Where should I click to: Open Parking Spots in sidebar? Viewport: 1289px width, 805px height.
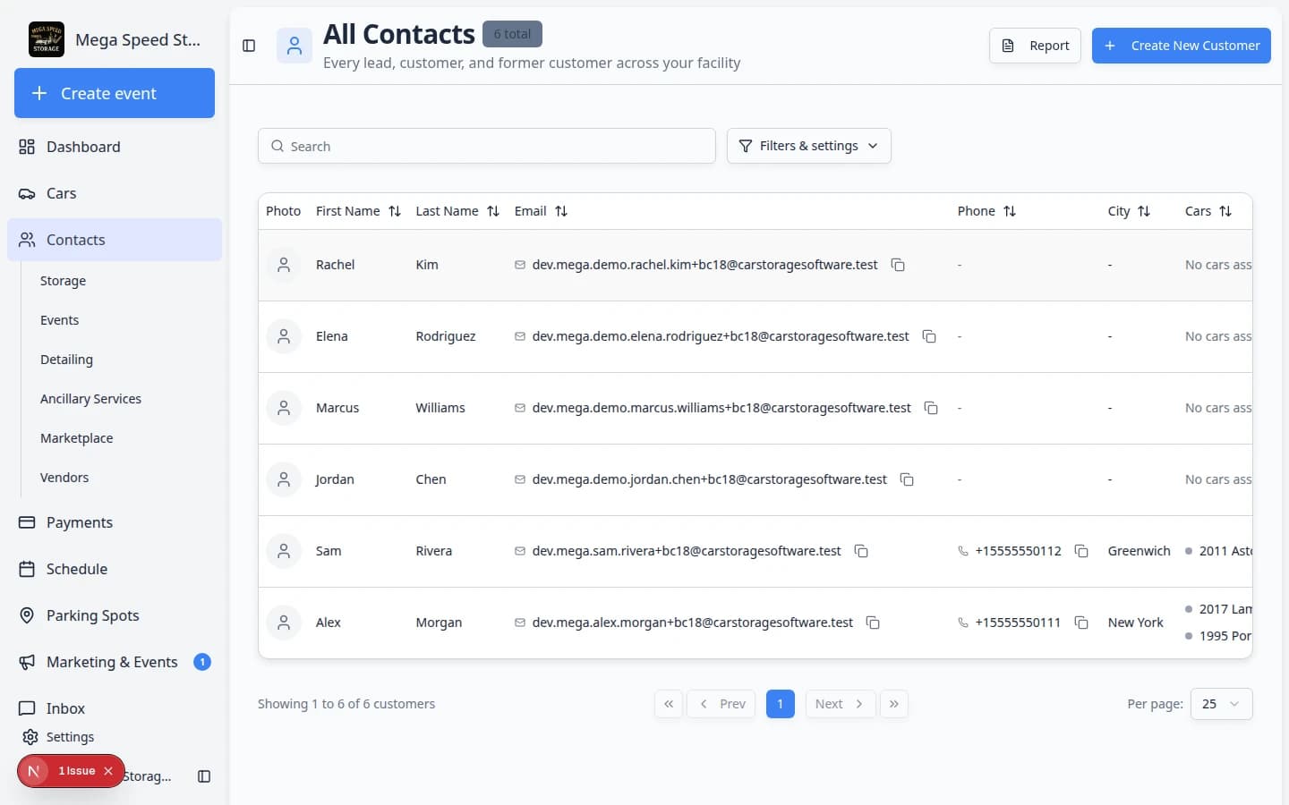(x=115, y=615)
